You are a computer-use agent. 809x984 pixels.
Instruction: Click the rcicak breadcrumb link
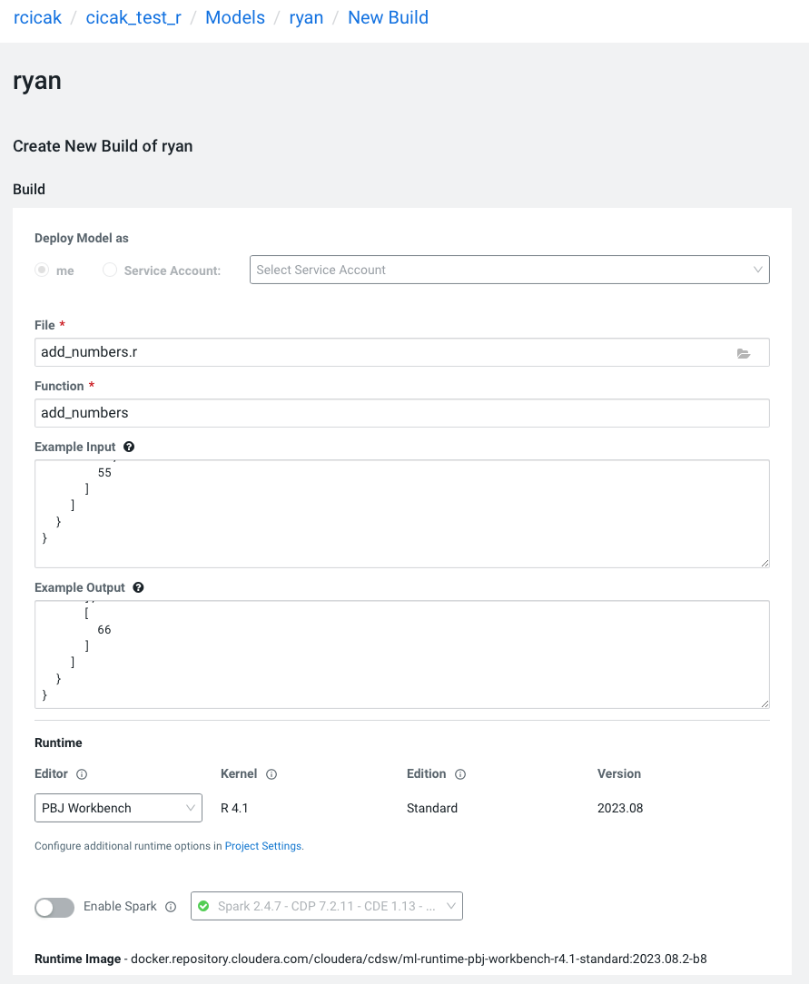click(x=38, y=17)
